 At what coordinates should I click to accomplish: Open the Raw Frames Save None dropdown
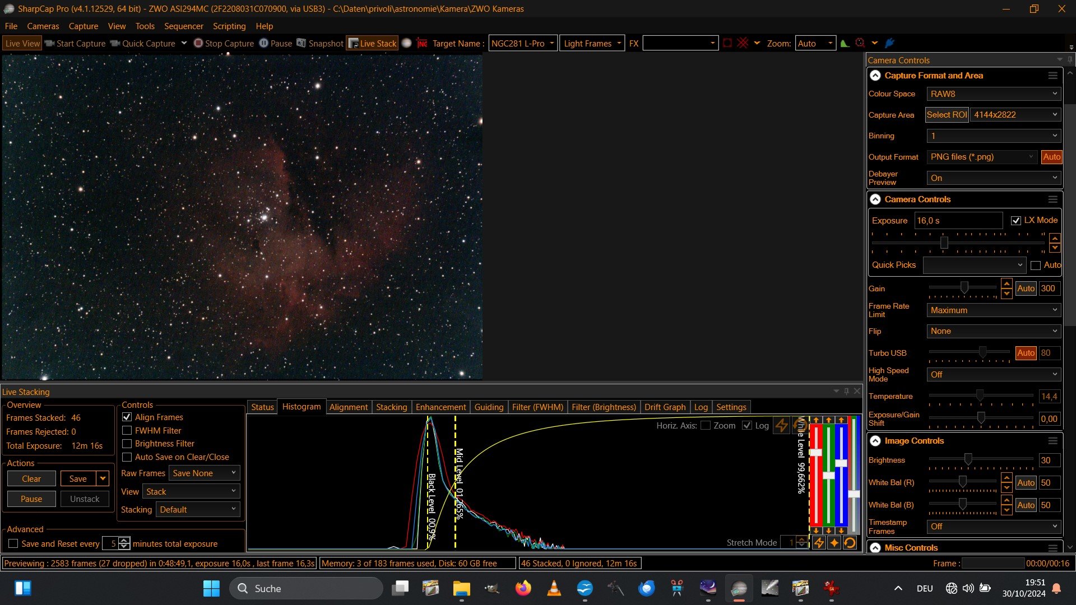pyautogui.click(x=205, y=473)
